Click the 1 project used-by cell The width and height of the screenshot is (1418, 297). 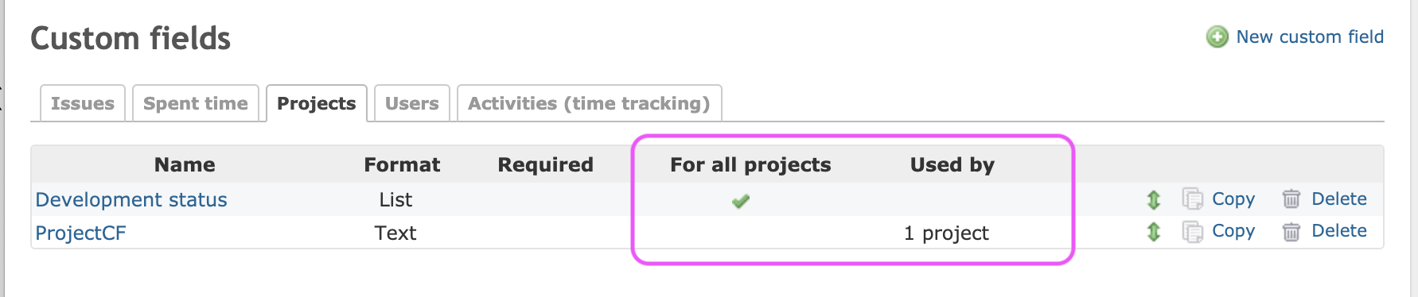(946, 233)
